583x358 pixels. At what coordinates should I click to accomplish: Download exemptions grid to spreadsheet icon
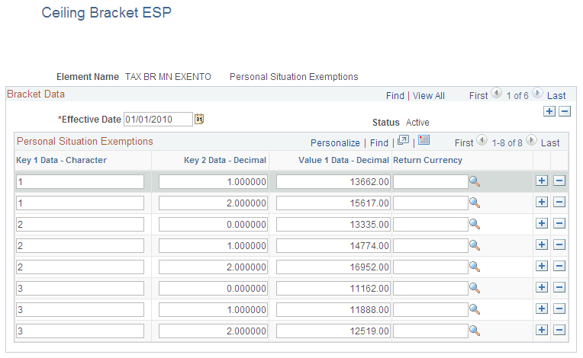click(x=424, y=140)
